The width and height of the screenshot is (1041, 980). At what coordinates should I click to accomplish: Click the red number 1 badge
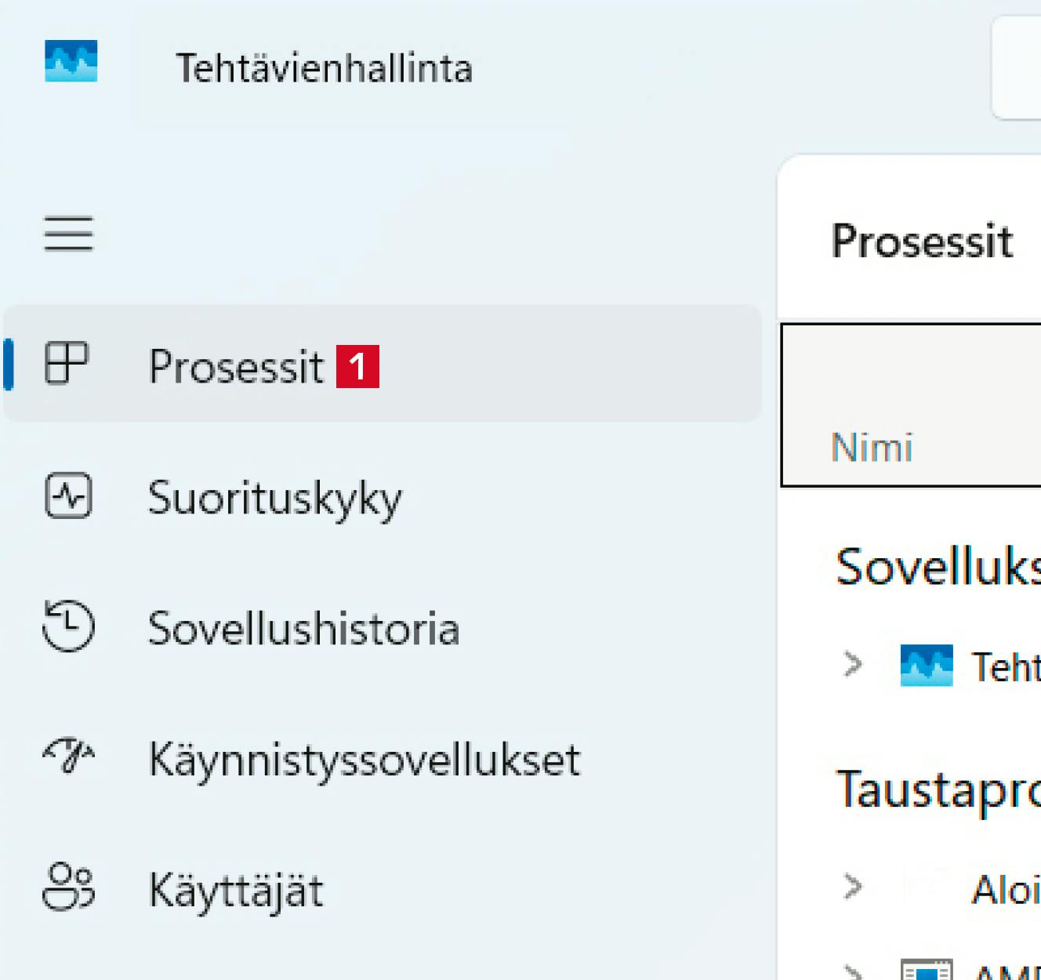click(x=357, y=366)
